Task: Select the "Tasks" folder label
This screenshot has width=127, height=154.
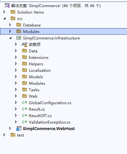Action: pyautogui.click(x=34, y=90)
